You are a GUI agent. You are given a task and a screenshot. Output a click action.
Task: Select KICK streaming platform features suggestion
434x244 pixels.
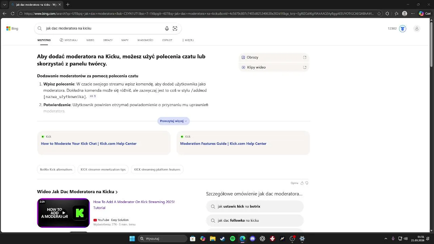point(157,169)
